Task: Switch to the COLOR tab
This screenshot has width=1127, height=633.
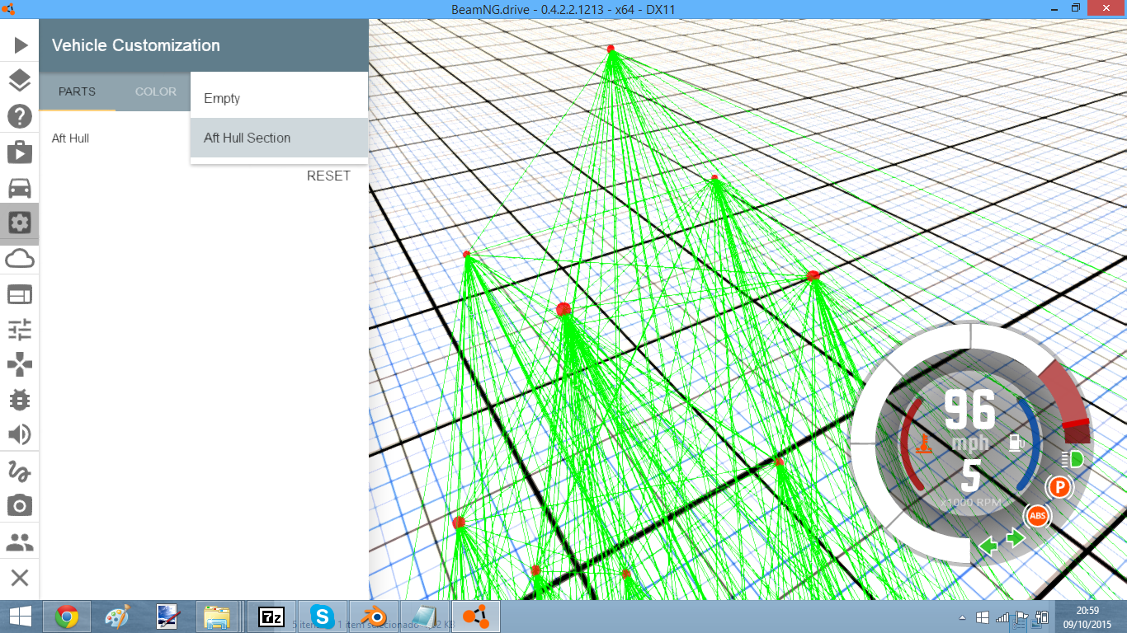Action: point(156,91)
